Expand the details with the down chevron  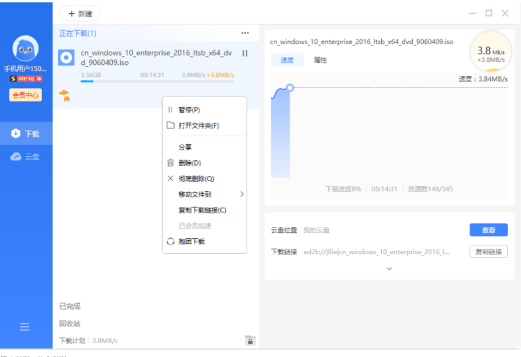point(390,268)
